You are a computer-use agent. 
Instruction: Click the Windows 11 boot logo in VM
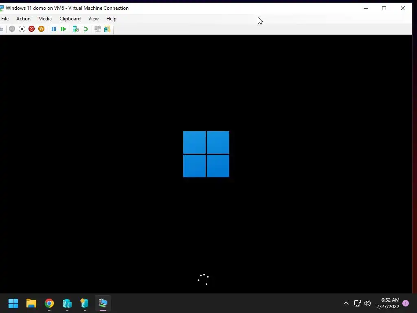[x=206, y=154]
